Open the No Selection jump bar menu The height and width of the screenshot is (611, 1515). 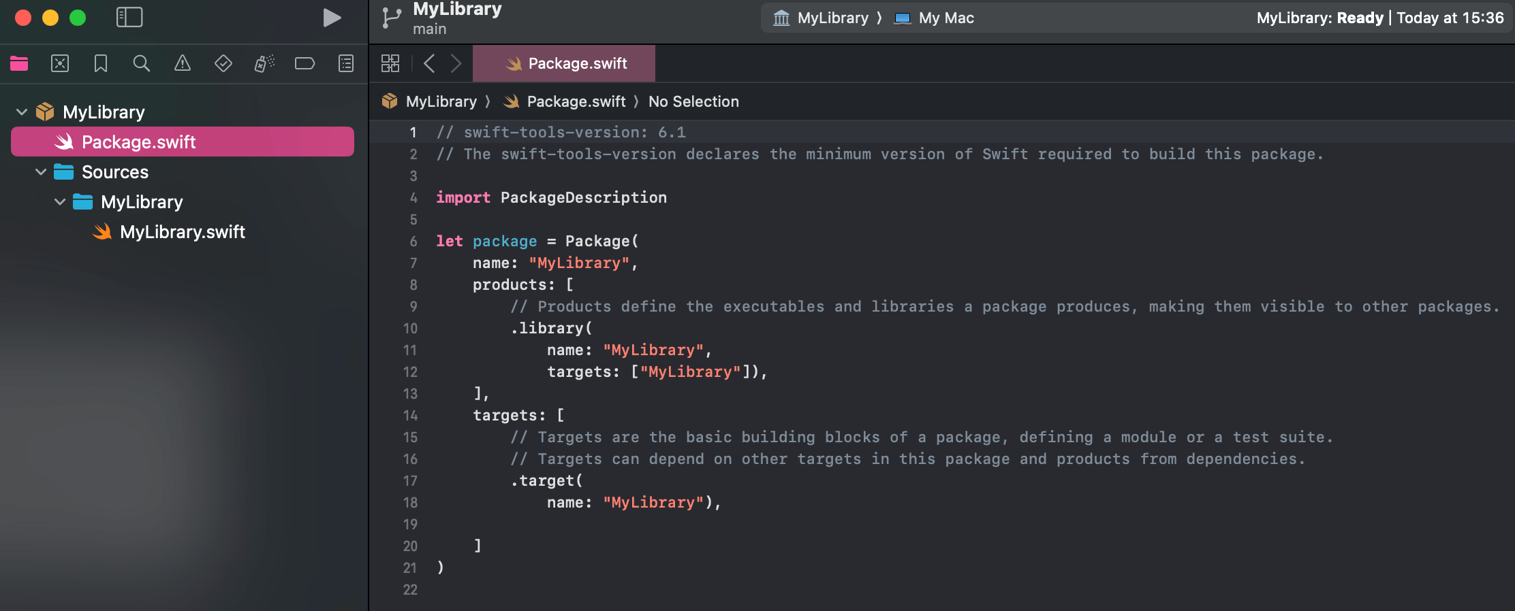pos(693,101)
